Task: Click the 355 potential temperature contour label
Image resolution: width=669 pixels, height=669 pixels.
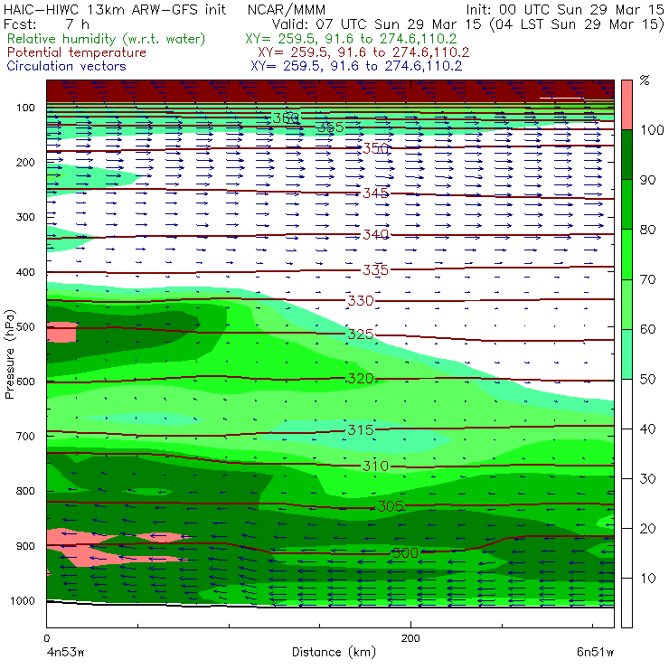Action: pyautogui.click(x=330, y=127)
